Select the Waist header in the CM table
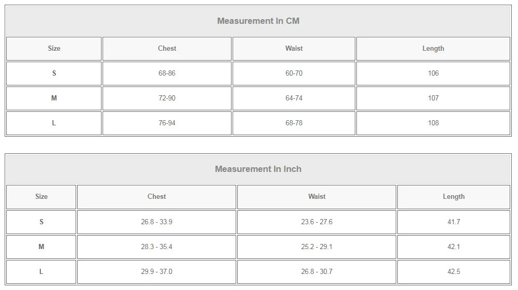The width and height of the screenshot is (518, 290). (294, 49)
